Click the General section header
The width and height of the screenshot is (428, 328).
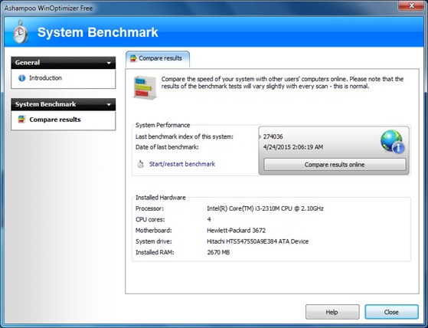click(64, 63)
